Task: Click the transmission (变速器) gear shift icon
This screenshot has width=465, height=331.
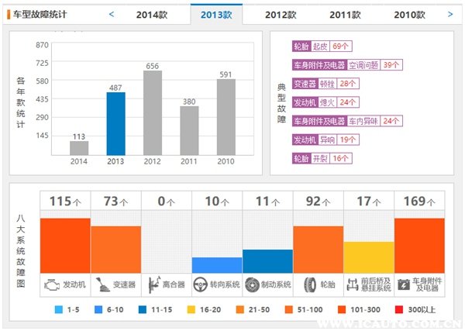Action: tap(102, 284)
